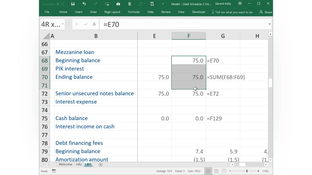The width and height of the screenshot is (312, 175).
Task: Click the Redo arrow icon
Action: 95,4
